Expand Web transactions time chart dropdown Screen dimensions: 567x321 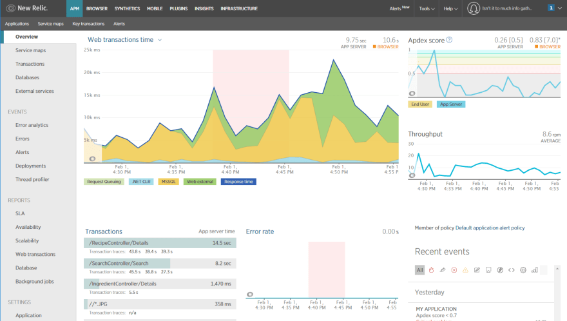coord(160,40)
